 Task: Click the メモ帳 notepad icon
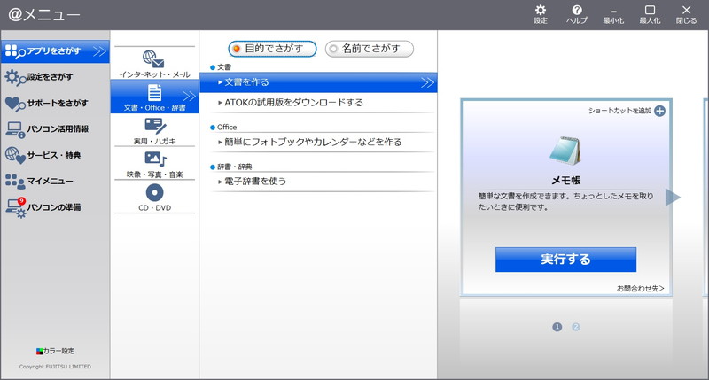click(x=565, y=151)
